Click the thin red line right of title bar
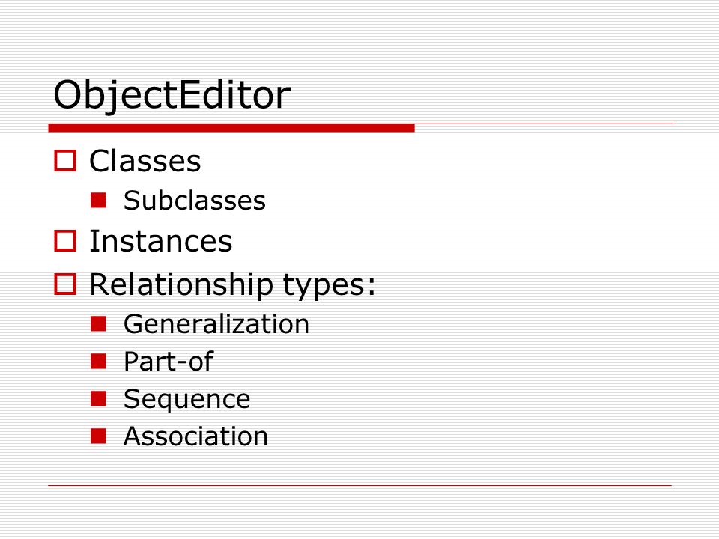 (544, 124)
